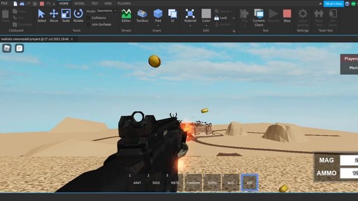Activate the Move tool
The width and height of the screenshot is (358, 201).
pos(54,16)
